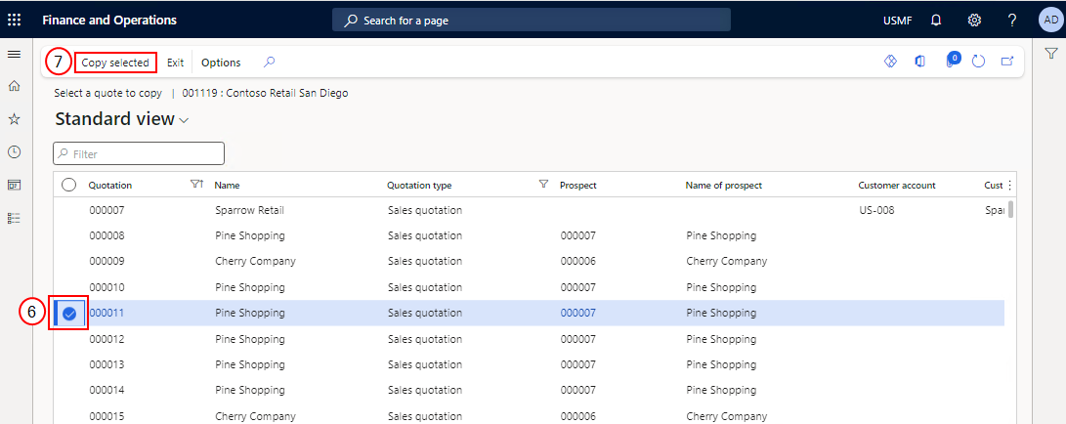Select quotation 000014 row

[x=529, y=390]
